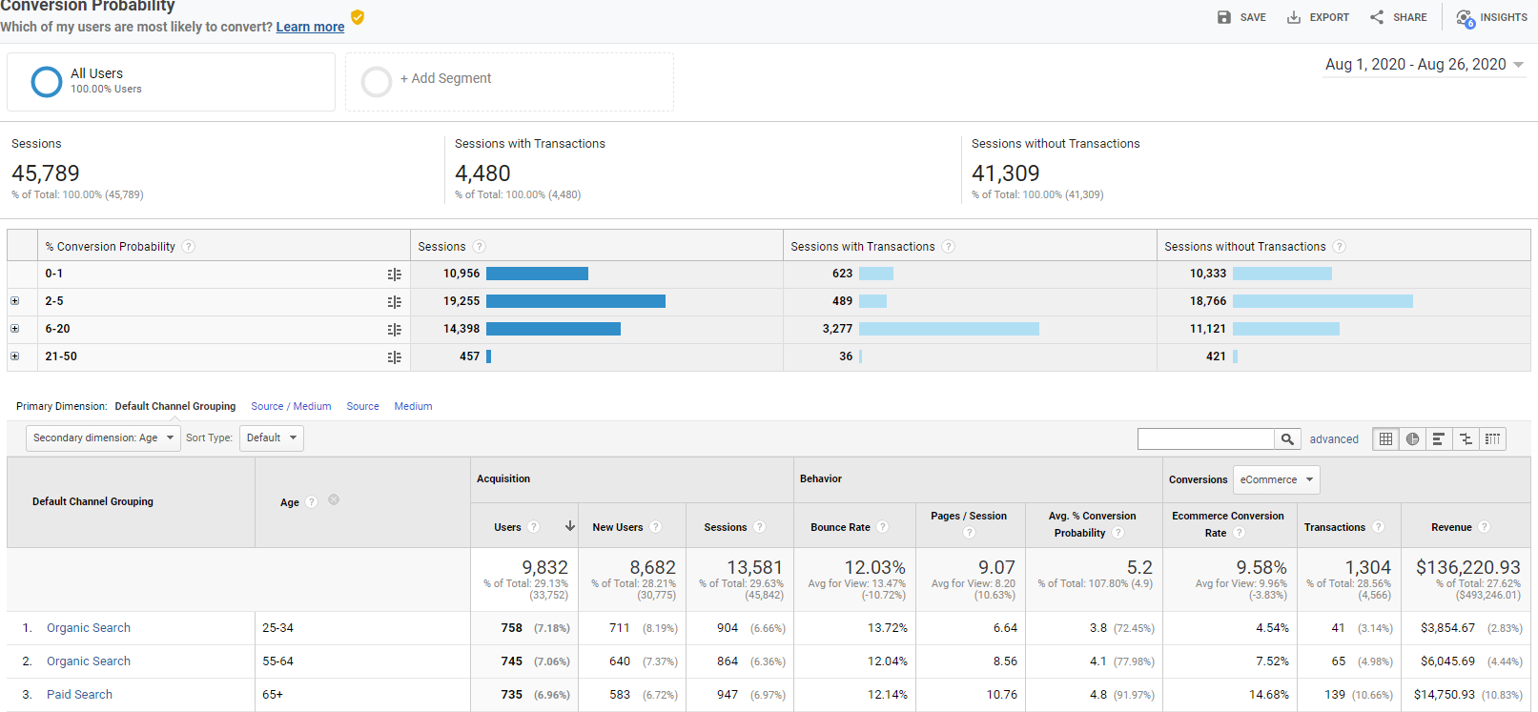The image size is (1538, 712).
Task: Click the Learn more link
Action: (x=310, y=27)
